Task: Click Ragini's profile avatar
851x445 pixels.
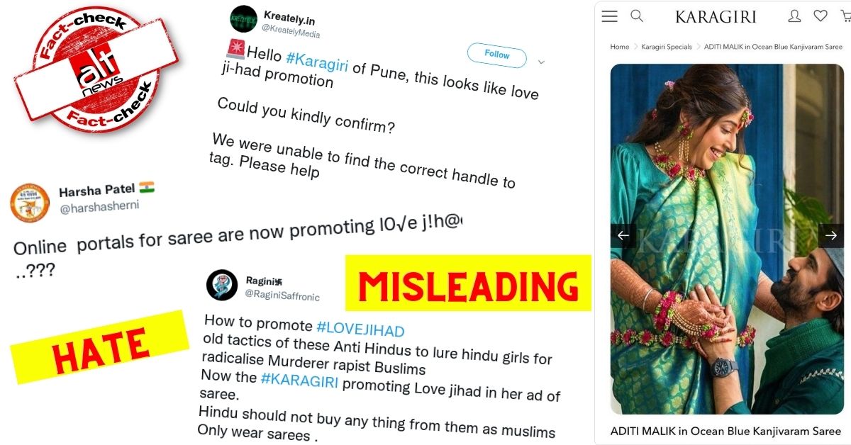Action: [x=221, y=285]
